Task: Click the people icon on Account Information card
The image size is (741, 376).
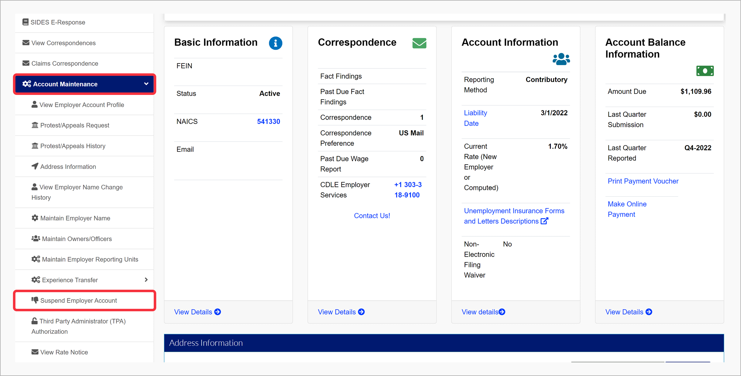Action: pyautogui.click(x=561, y=59)
